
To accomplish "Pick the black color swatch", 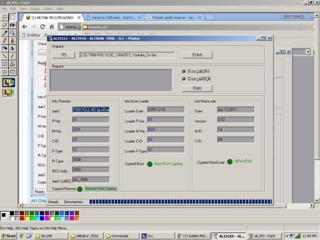I will pyautogui.click(x=12, y=213).
